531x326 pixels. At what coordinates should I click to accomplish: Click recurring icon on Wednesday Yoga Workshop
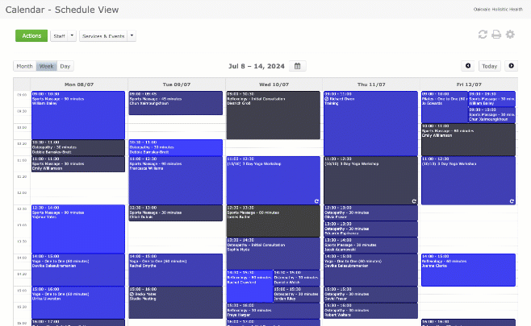pos(316,200)
